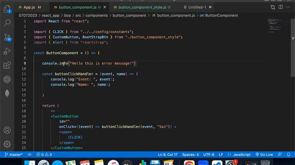Change file encoding UTF-8

tap(209, 154)
